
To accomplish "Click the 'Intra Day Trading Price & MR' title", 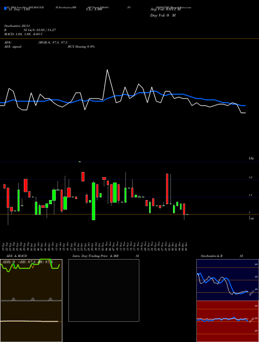I will (x=95, y=256).
